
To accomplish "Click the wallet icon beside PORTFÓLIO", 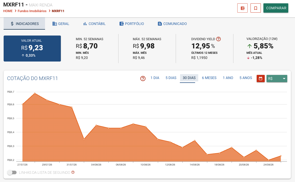I will tap(122, 24).
